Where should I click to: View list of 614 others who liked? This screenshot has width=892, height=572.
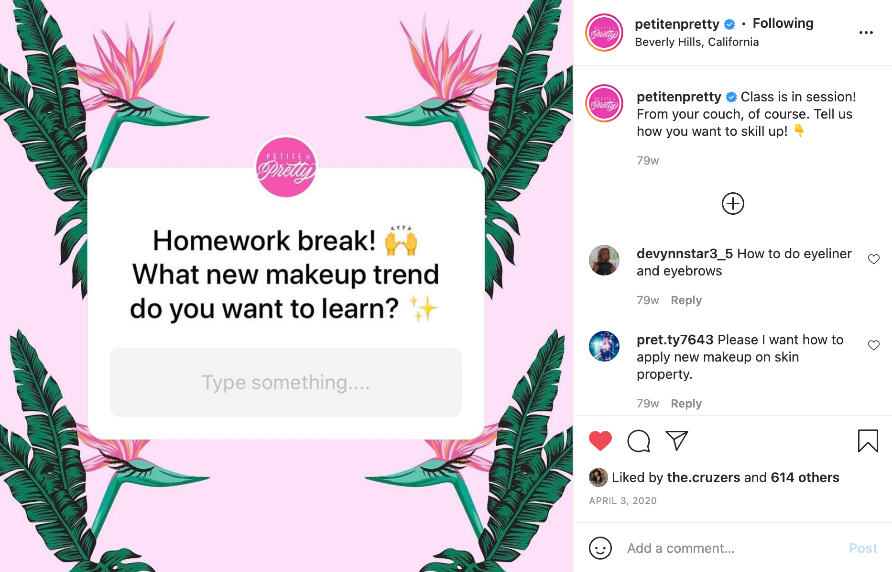click(x=805, y=477)
